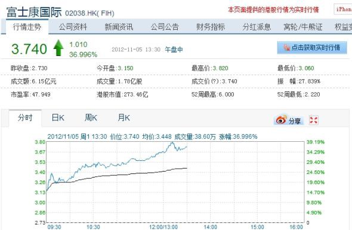Switch chart to 周K view
This screenshot has width=352, height=230.
(91, 118)
